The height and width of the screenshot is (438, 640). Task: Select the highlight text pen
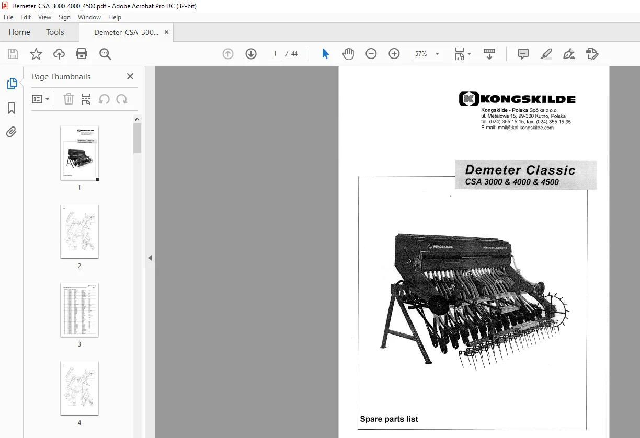546,54
